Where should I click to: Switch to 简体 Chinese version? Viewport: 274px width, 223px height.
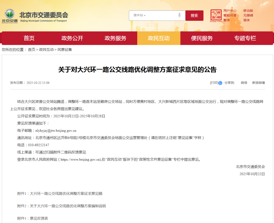click(x=247, y=20)
